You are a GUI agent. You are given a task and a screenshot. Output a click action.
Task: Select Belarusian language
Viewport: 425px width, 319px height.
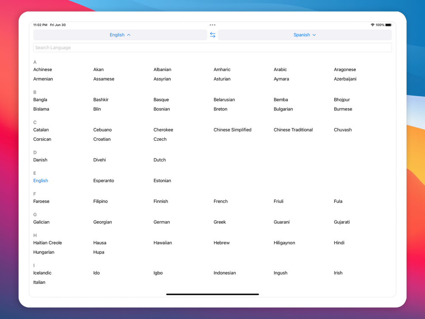[224, 100]
